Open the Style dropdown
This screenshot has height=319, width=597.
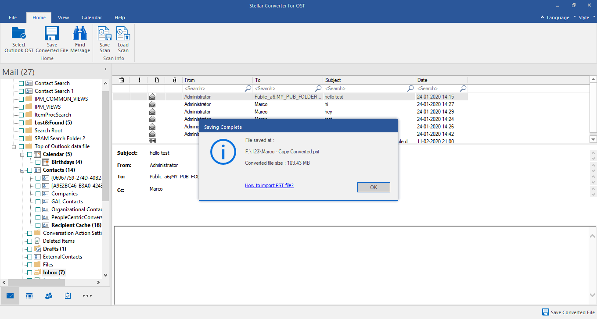[586, 18]
